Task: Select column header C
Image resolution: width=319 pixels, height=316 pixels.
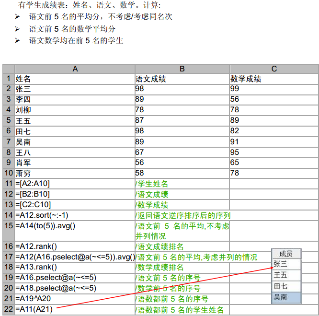Action: (x=274, y=69)
